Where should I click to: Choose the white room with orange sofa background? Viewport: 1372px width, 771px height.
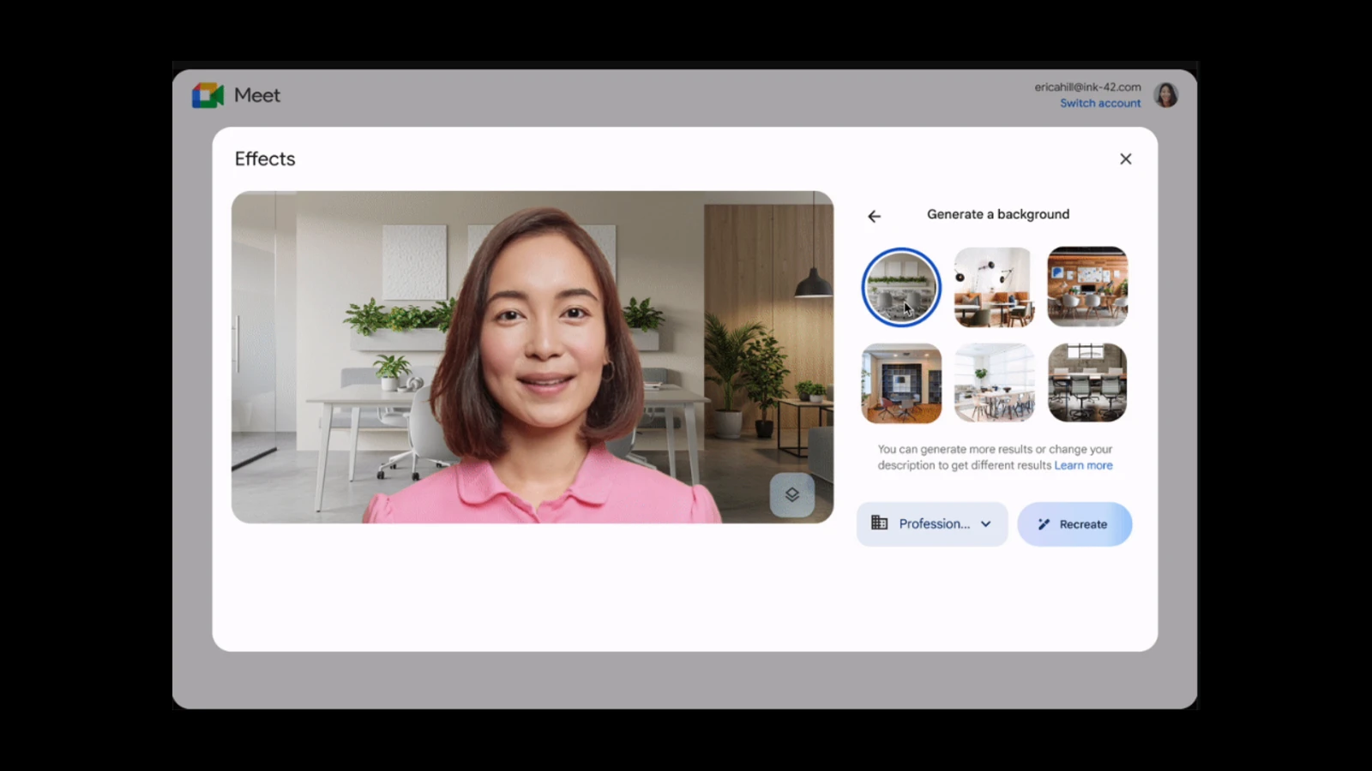coord(994,287)
